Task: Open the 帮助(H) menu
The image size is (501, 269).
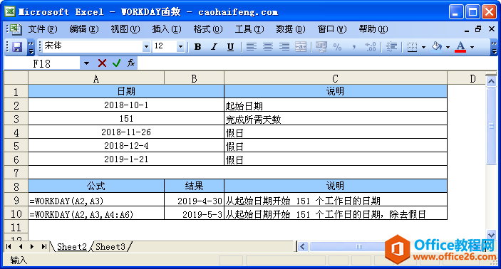Action: (x=373, y=29)
